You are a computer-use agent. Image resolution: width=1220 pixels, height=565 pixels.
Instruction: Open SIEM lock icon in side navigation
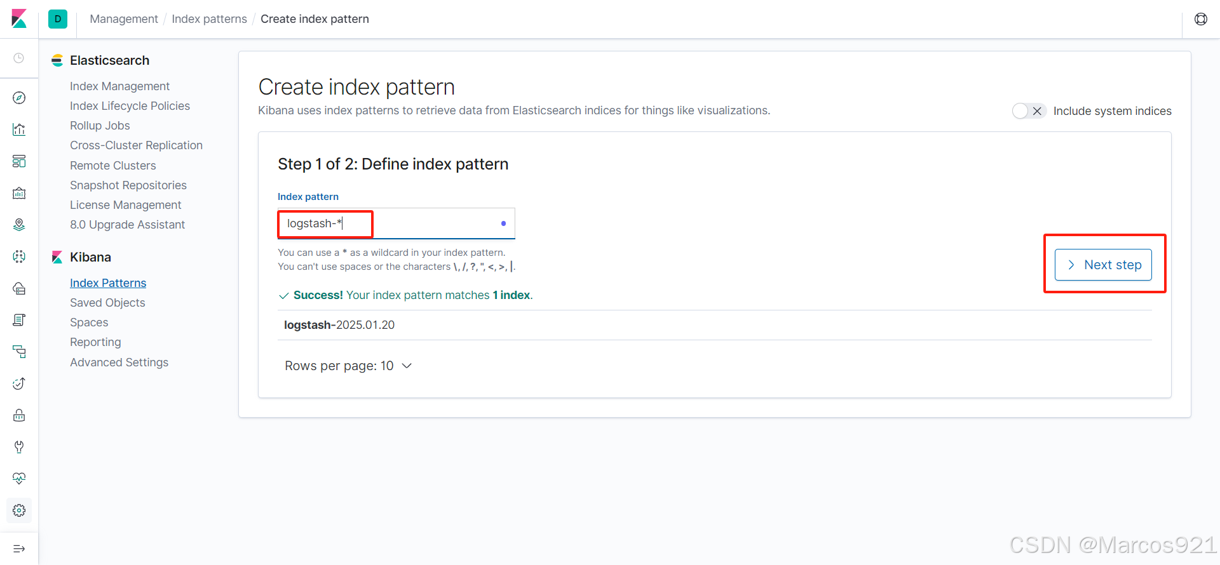(x=19, y=415)
